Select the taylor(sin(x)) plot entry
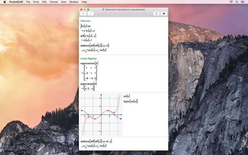The height and width of the screenshot is (155, 248). tap(131, 101)
